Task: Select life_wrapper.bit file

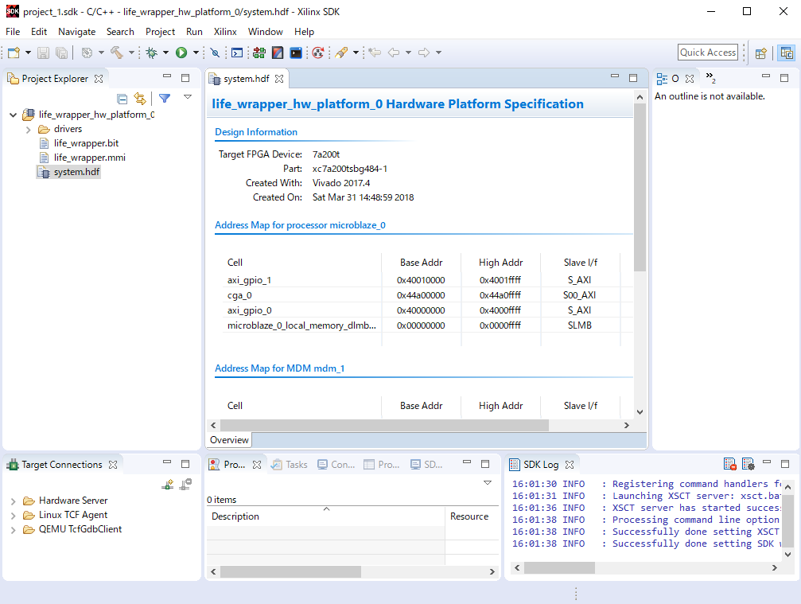Action: click(86, 143)
